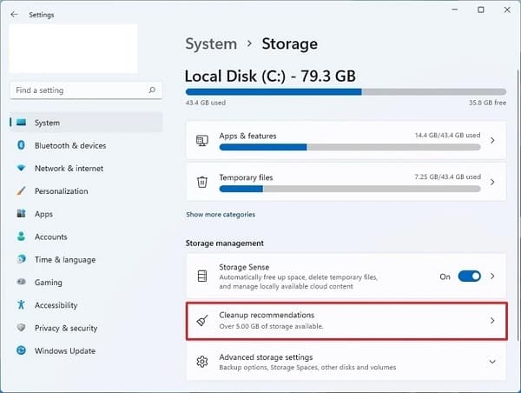Click the Local Disk C usage bar
Screen dimensions: 521x393
tap(346, 92)
